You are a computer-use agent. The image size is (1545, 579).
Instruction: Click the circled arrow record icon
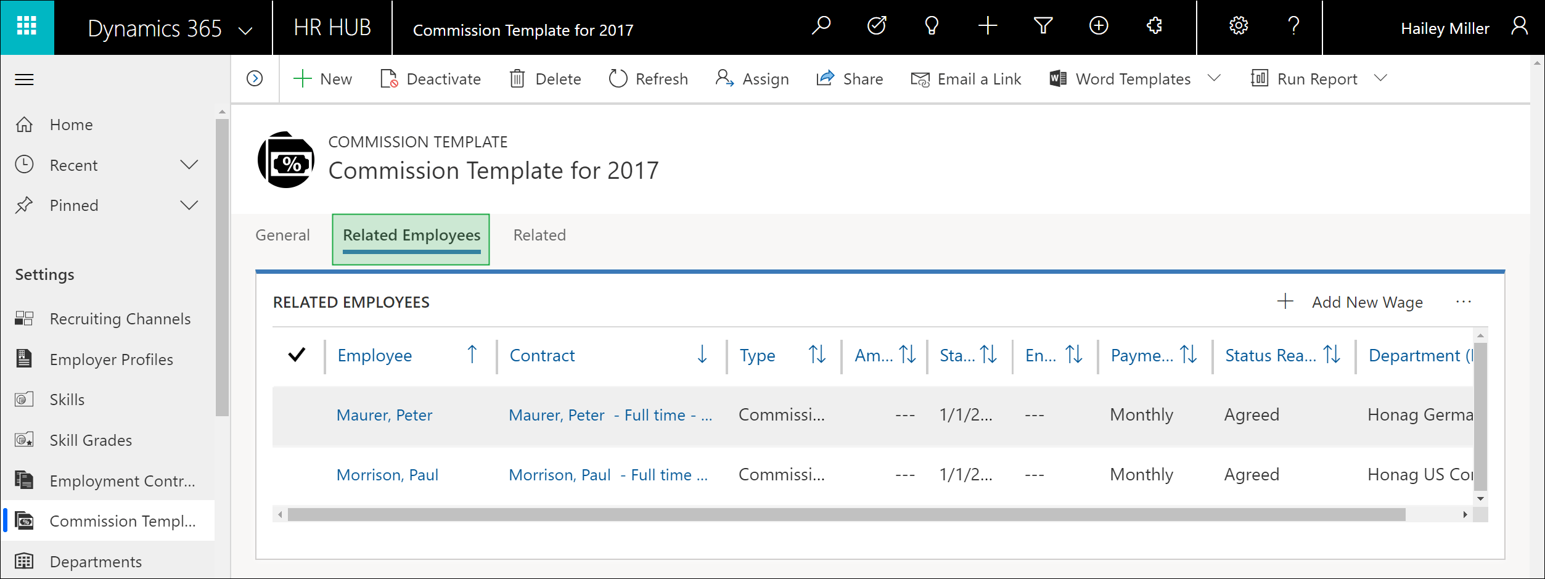click(255, 79)
